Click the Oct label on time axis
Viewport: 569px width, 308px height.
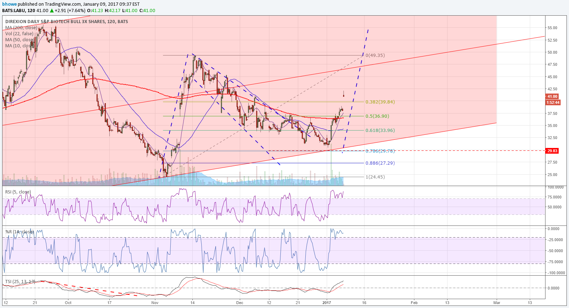pos(68,303)
